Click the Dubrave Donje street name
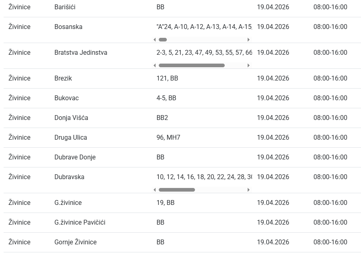361x254 pixels. tap(75, 157)
